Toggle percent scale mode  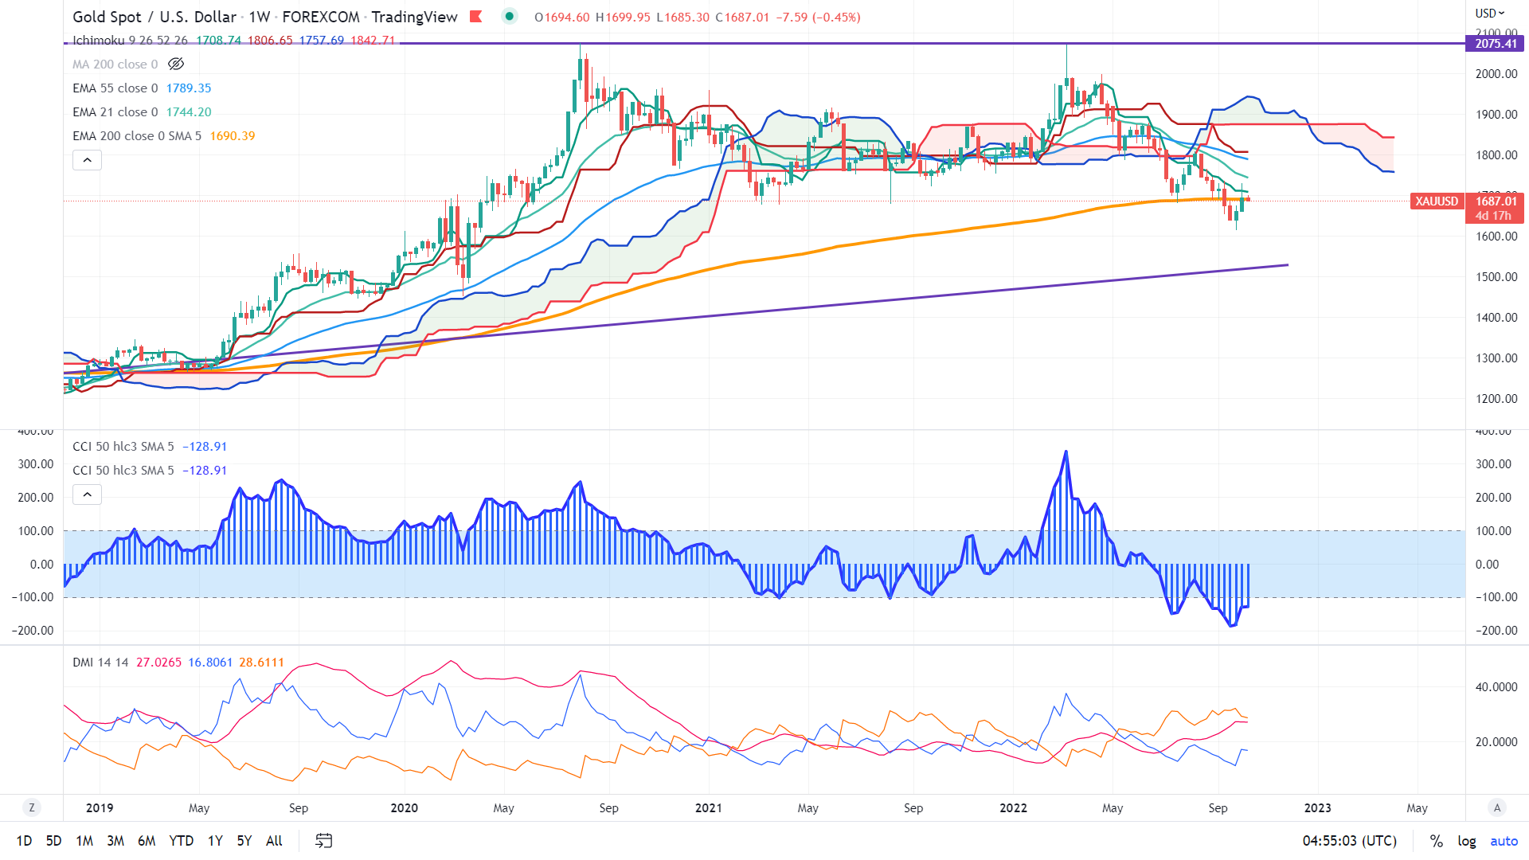point(1436,841)
